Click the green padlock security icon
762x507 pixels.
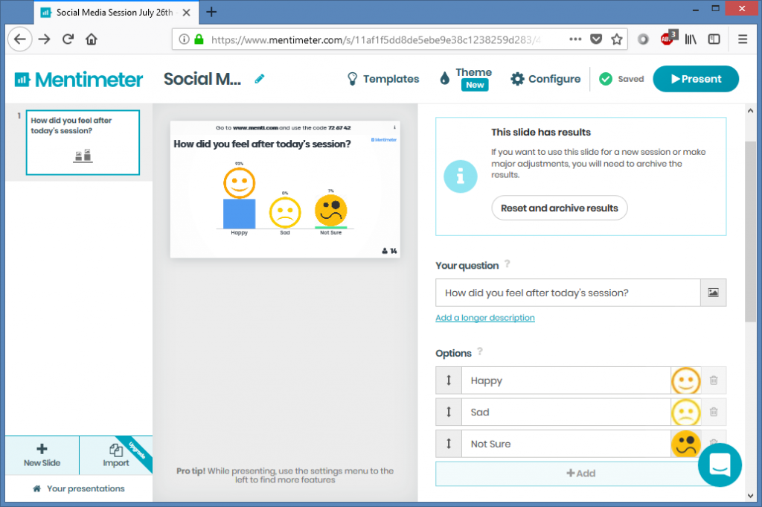(x=199, y=39)
